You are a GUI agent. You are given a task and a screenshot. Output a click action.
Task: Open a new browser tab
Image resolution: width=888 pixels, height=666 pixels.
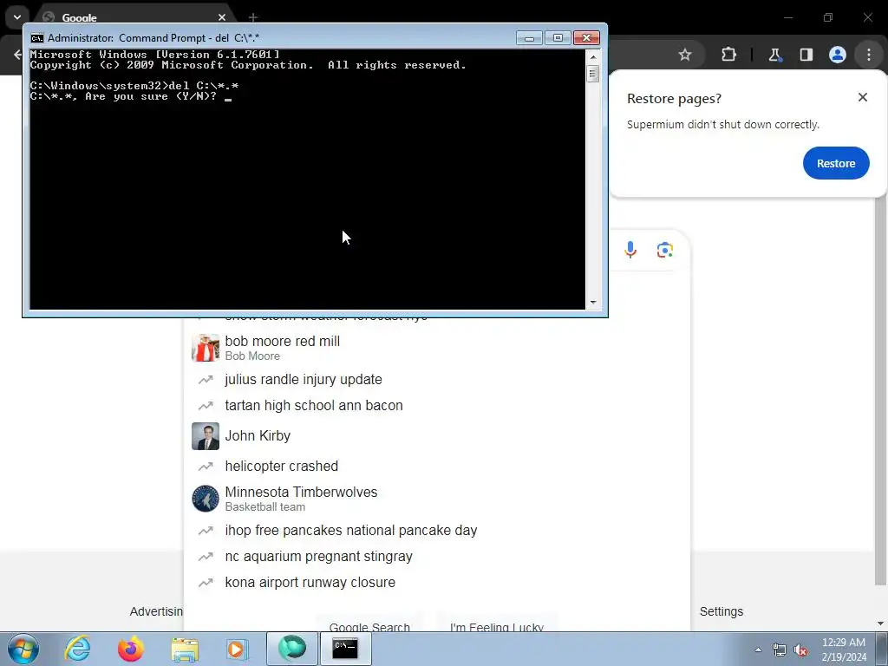[253, 17]
